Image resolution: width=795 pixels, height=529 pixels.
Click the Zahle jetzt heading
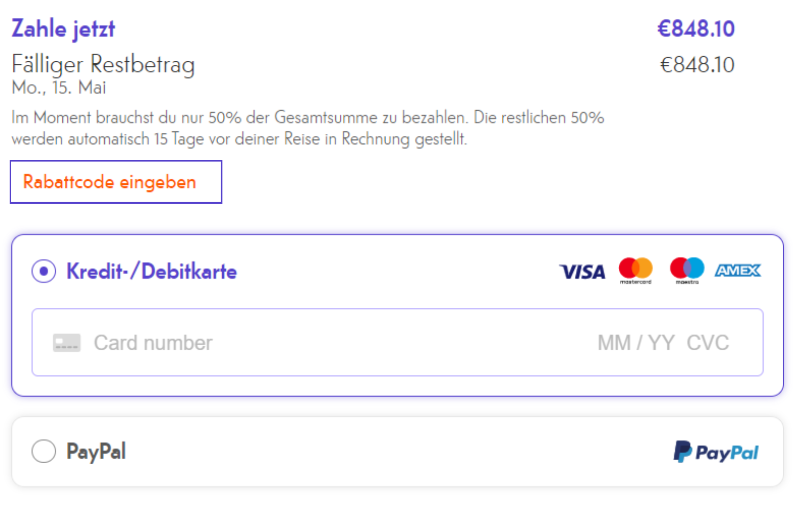coord(63,29)
